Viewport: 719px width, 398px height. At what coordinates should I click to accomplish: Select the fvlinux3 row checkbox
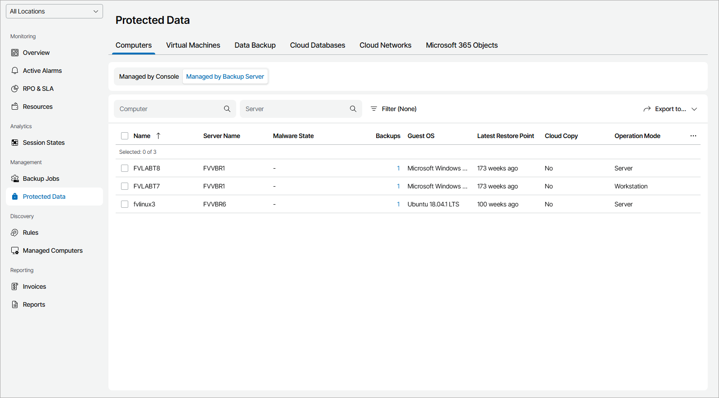coord(125,204)
